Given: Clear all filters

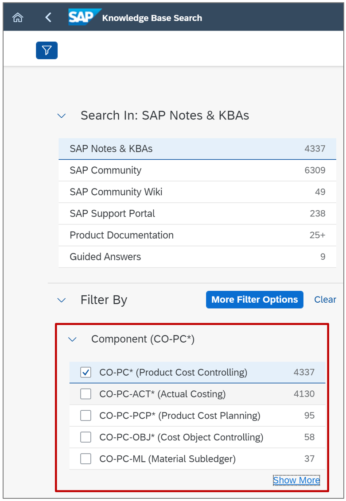Looking at the screenshot, I should click(325, 300).
